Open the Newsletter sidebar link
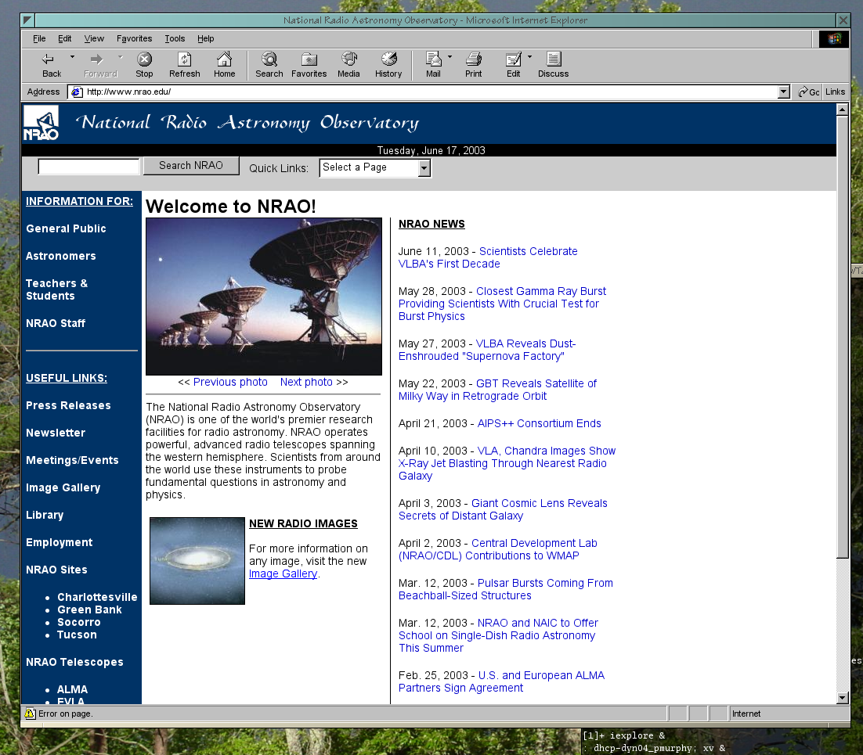This screenshot has width=863, height=755. coord(56,433)
